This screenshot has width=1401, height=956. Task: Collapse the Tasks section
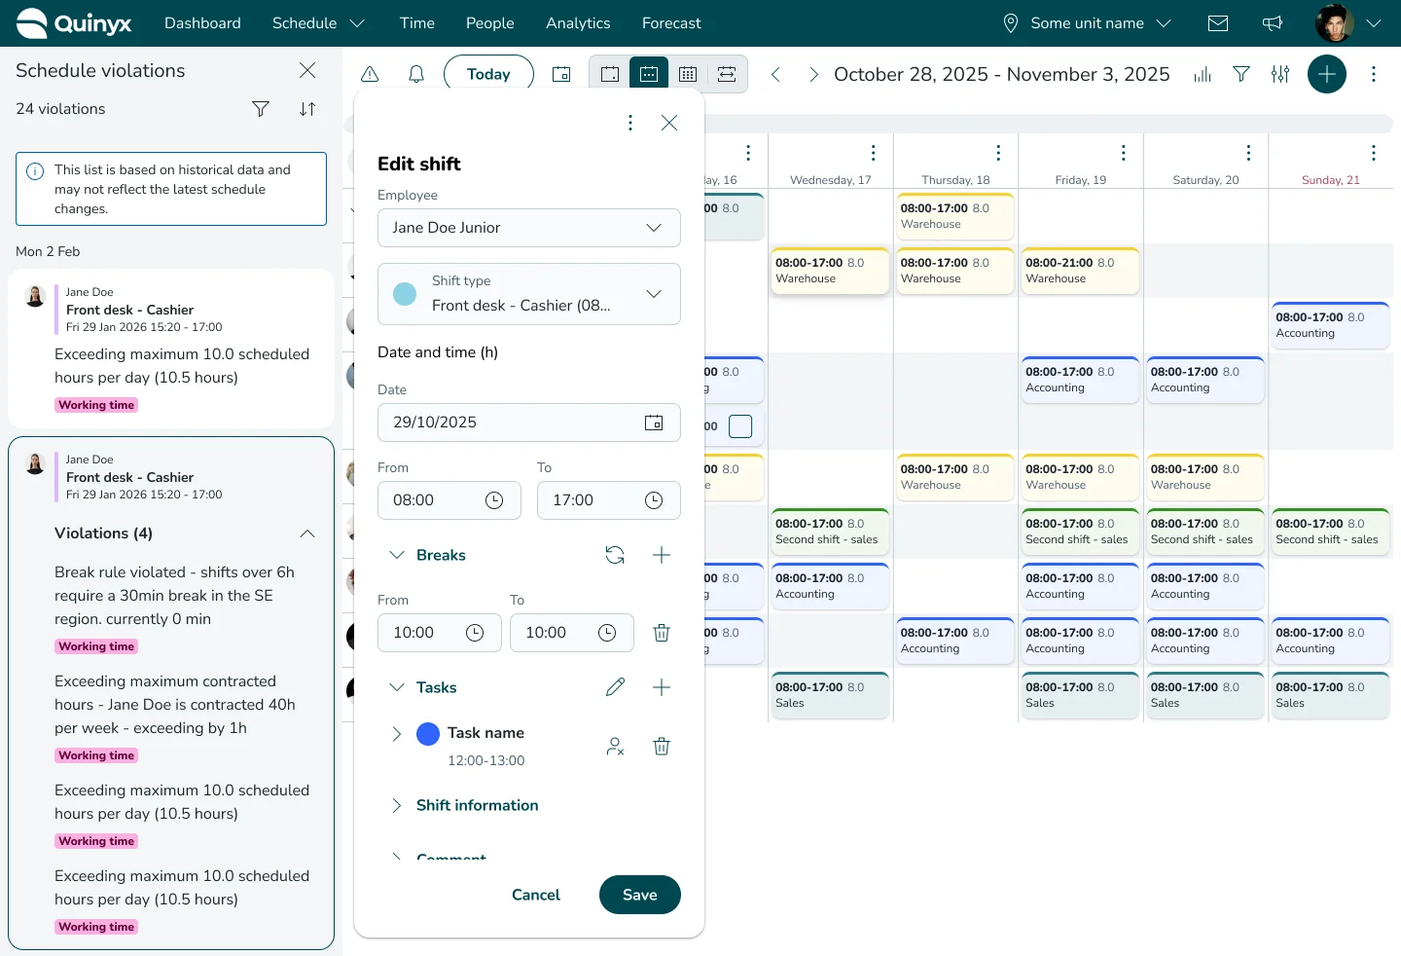[x=397, y=687]
